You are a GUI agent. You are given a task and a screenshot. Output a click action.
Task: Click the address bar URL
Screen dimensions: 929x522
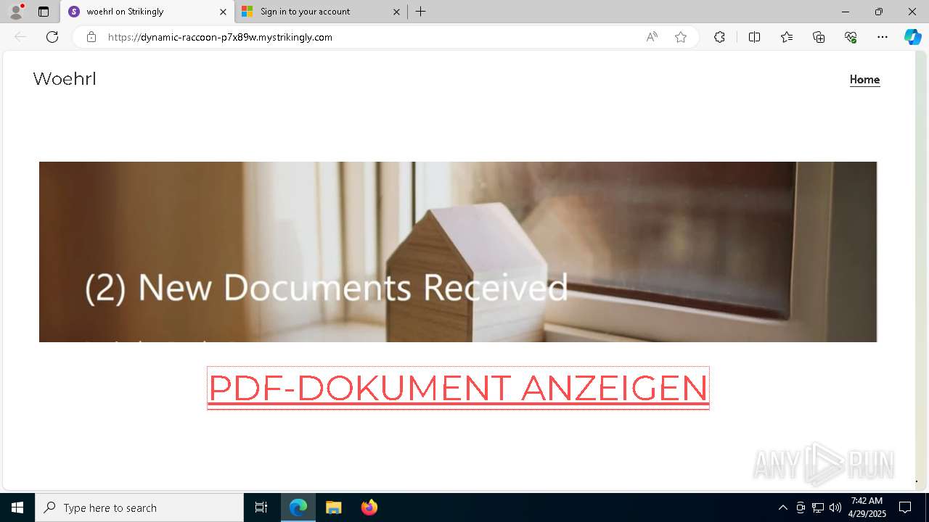(220, 37)
